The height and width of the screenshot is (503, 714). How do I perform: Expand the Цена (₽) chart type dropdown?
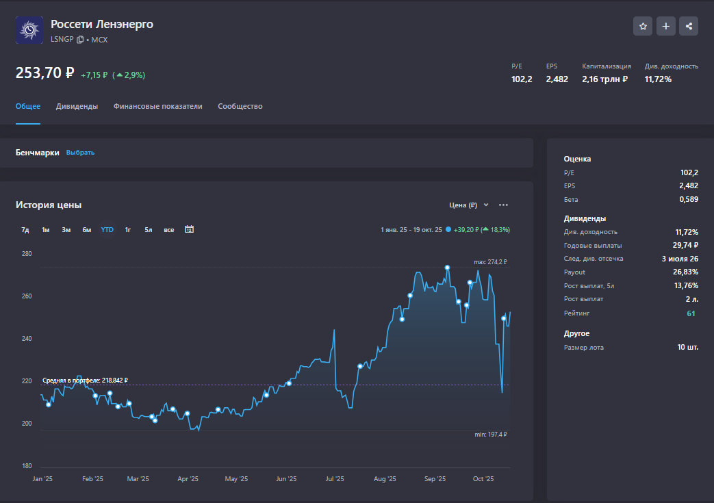point(469,205)
